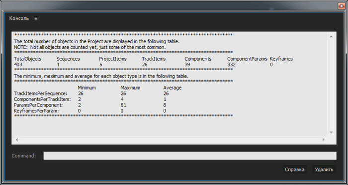
Task: Click the TrackItems header text
Action: tap(154, 59)
